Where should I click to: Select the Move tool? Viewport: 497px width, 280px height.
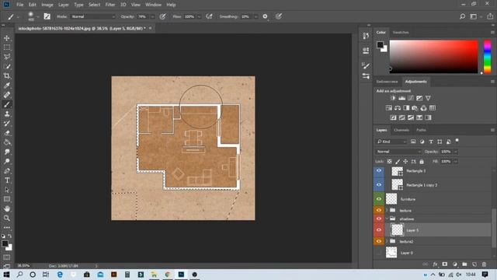pyautogui.click(x=7, y=38)
